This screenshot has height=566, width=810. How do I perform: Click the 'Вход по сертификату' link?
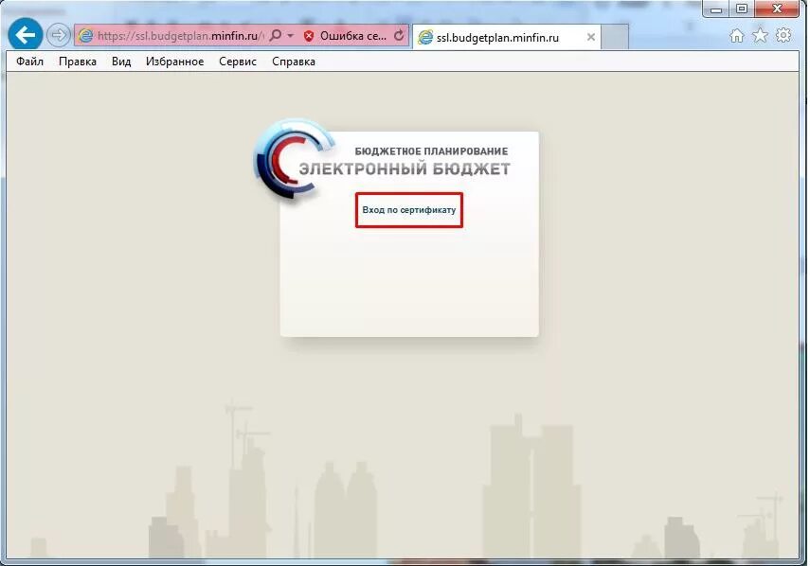(x=409, y=210)
